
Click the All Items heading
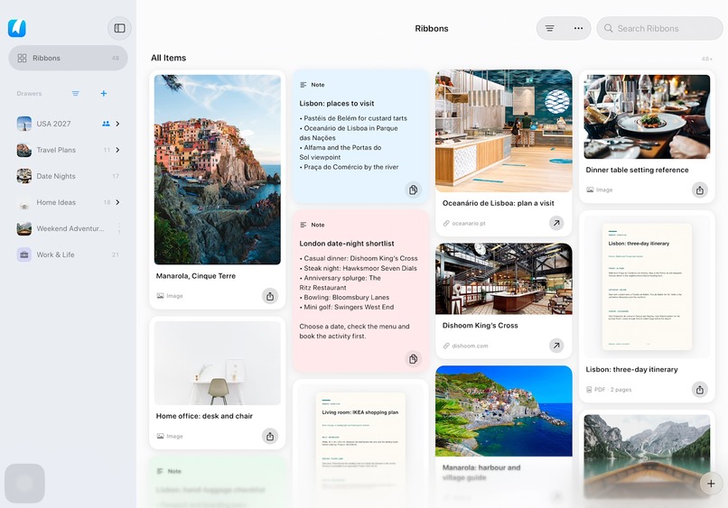click(169, 58)
